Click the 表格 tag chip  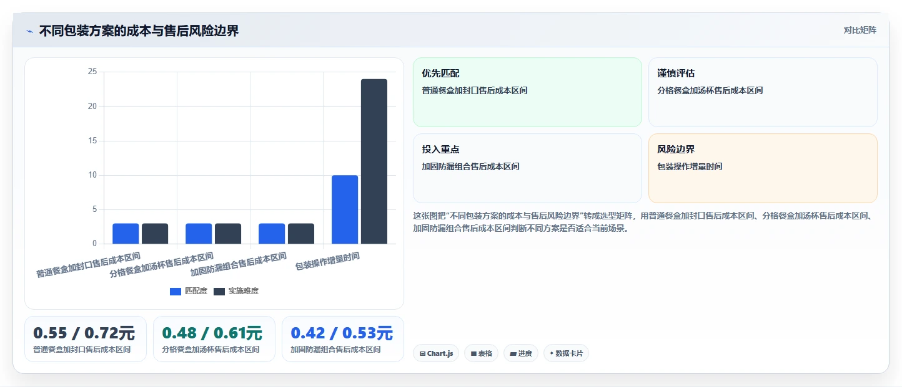pyautogui.click(x=481, y=353)
